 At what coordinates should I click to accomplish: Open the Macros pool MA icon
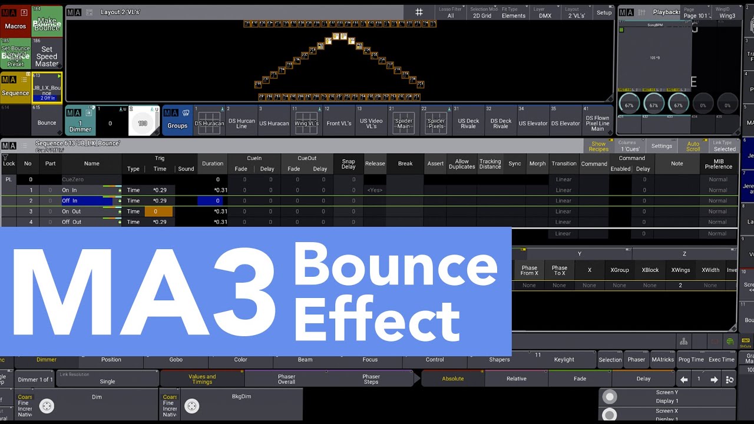click(x=8, y=12)
